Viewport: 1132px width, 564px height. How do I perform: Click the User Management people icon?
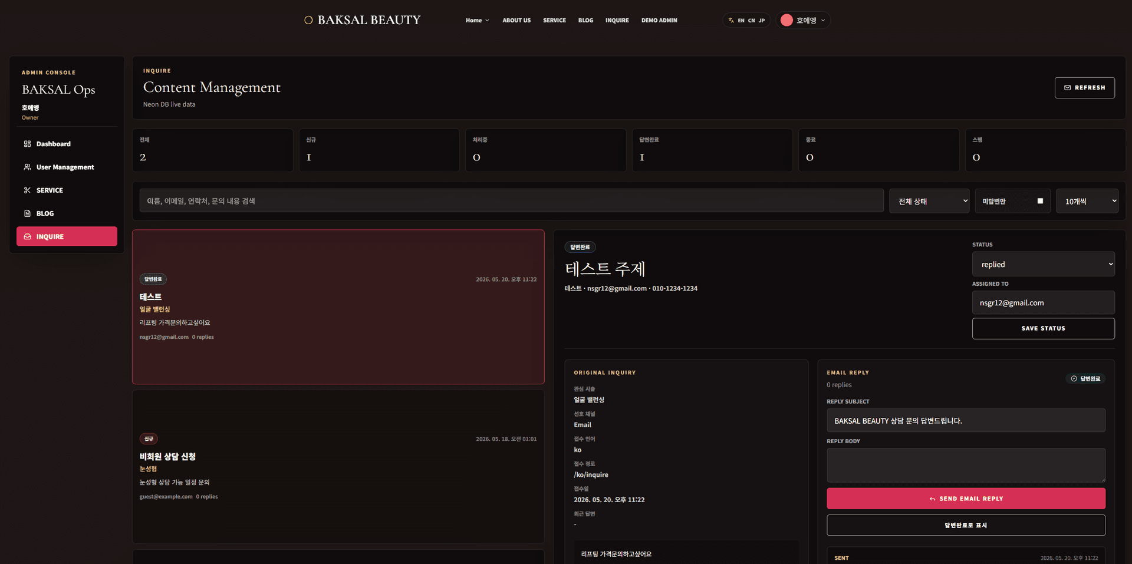pyautogui.click(x=27, y=167)
